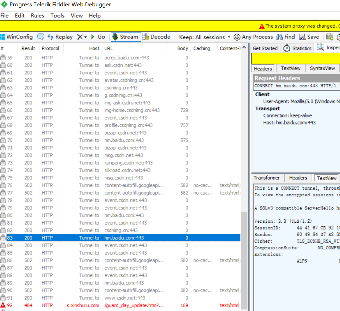
Task: Click lock icon of session 76
Action: (x=3, y=185)
